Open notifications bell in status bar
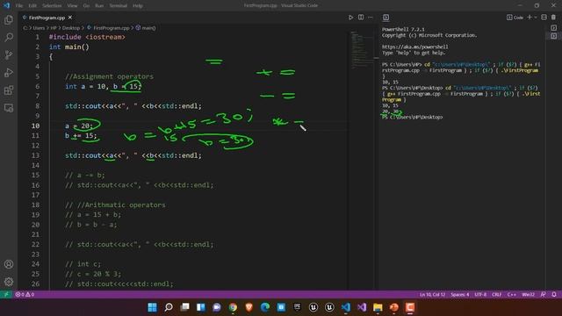The width and height of the screenshot is (562, 316). (554, 295)
